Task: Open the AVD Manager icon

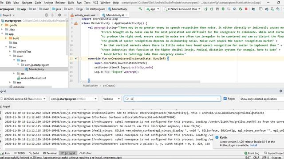Action: click(x=272, y=9)
